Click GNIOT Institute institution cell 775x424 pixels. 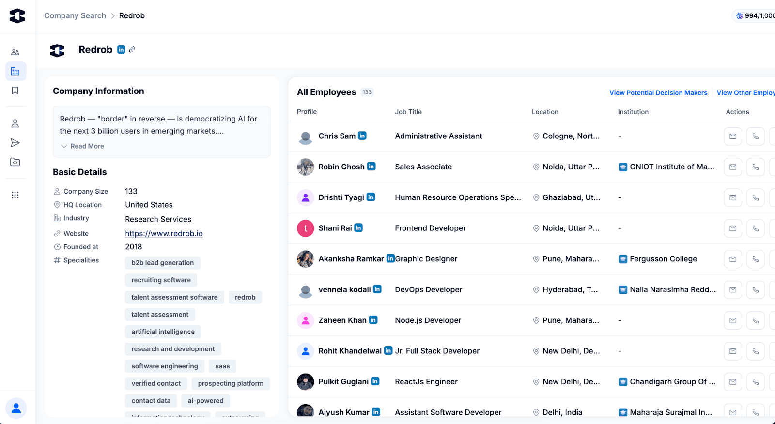pyautogui.click(x=666, y=167)
